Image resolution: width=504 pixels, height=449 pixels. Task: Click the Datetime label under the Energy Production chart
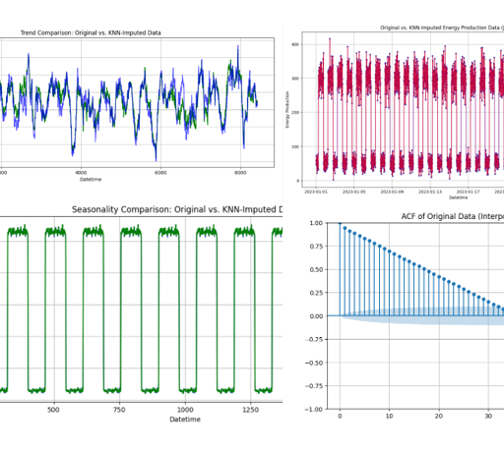tap(459, 197)
